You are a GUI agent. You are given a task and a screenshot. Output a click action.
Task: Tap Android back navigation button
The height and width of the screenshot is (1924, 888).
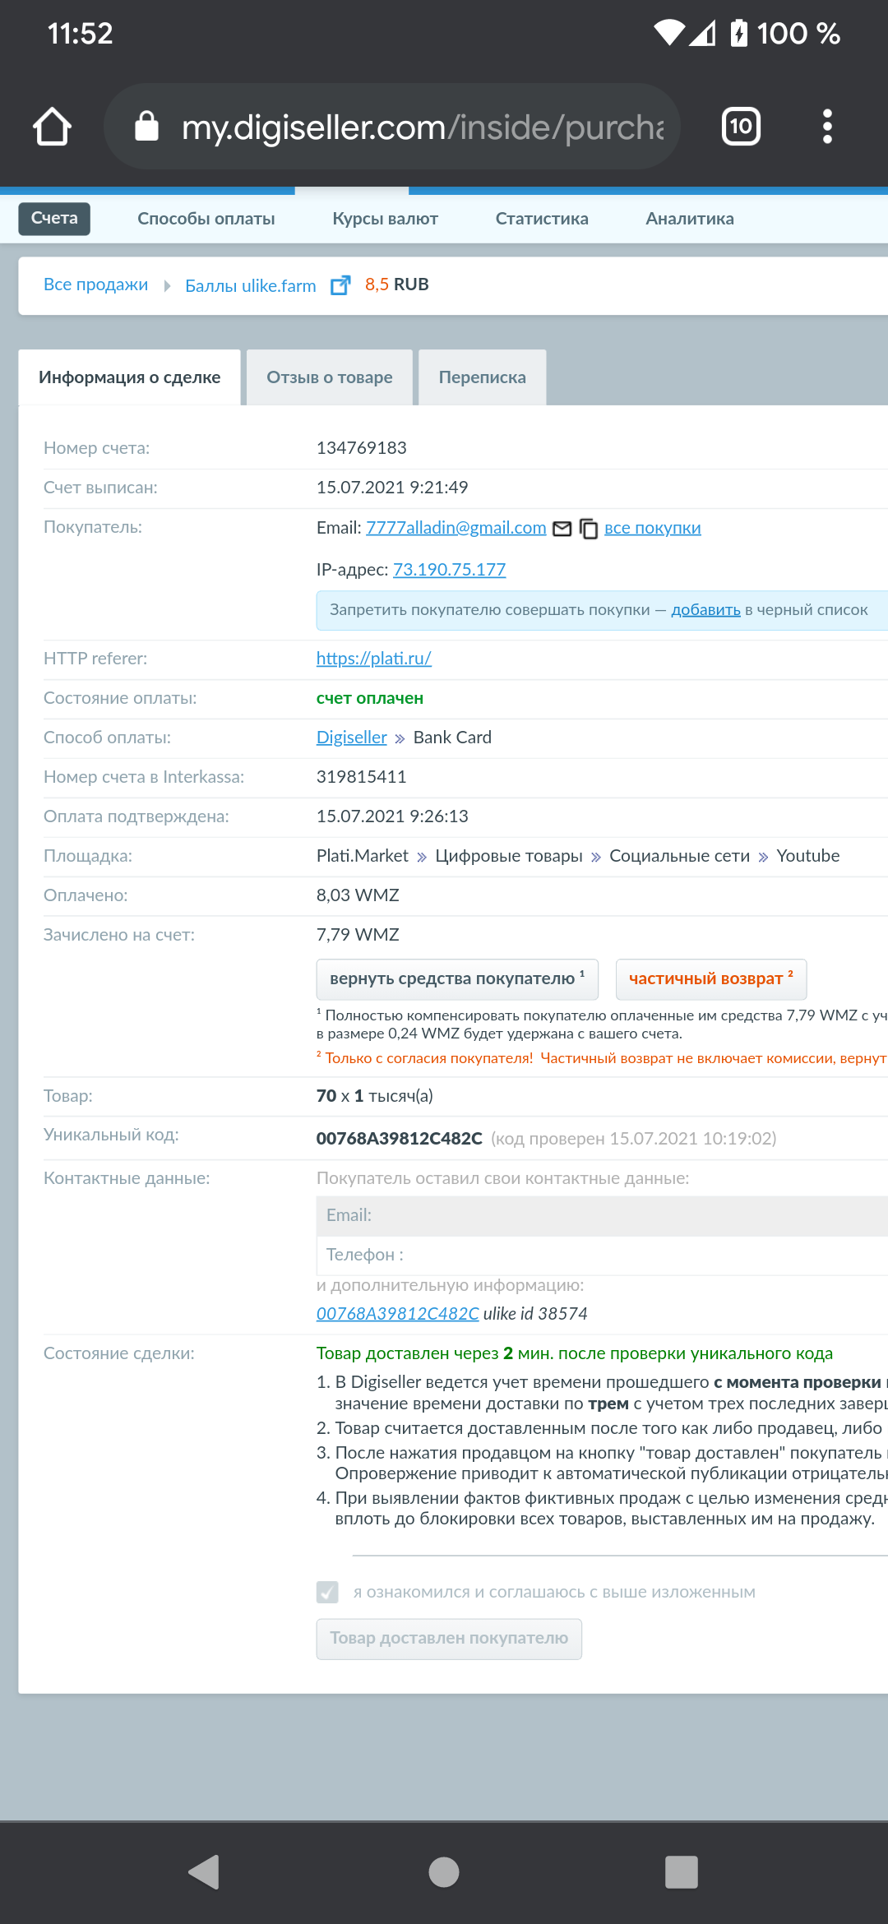coord(204,1872)
